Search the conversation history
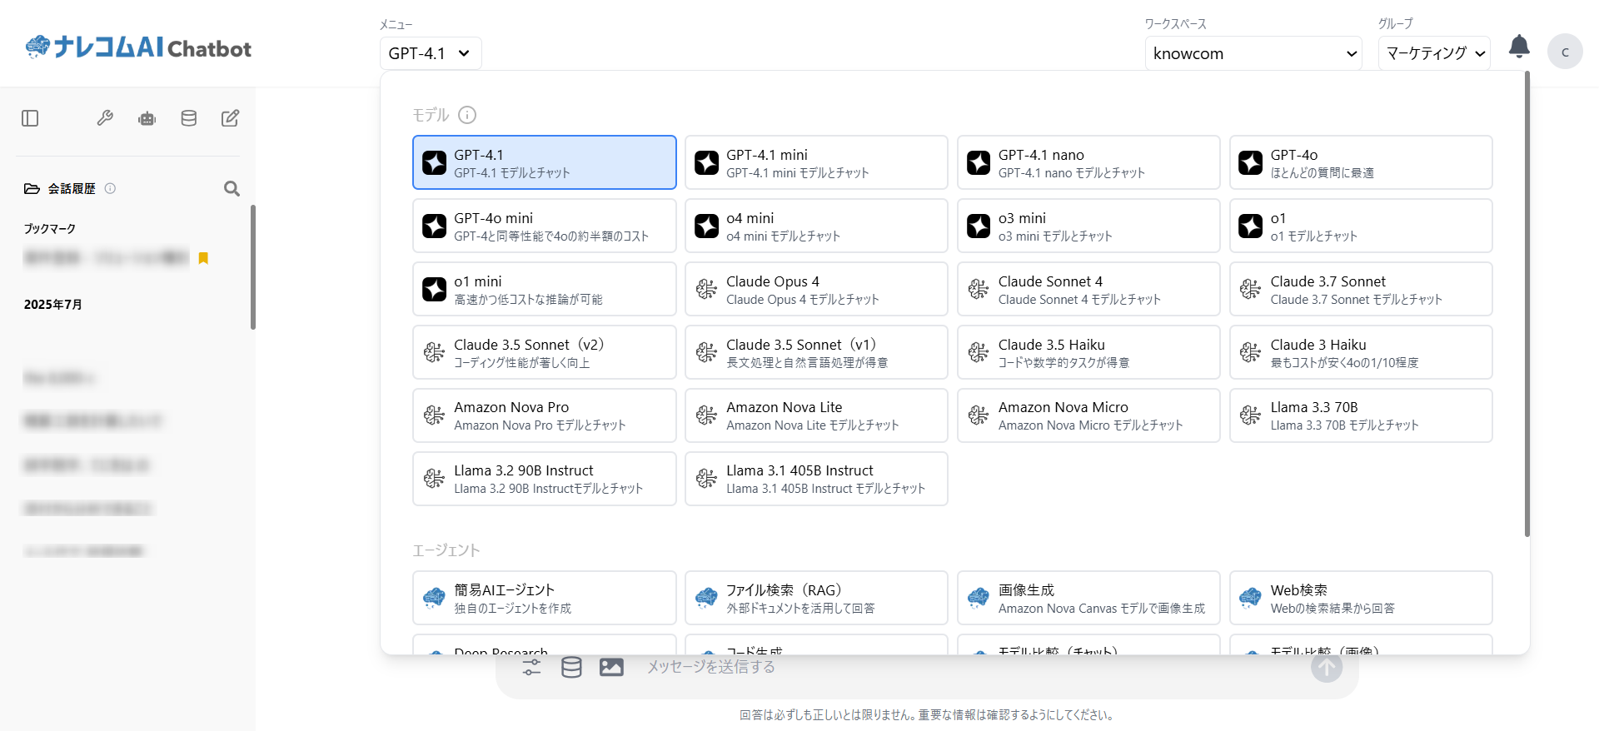The image size is (1599, 731). (232, 189)
